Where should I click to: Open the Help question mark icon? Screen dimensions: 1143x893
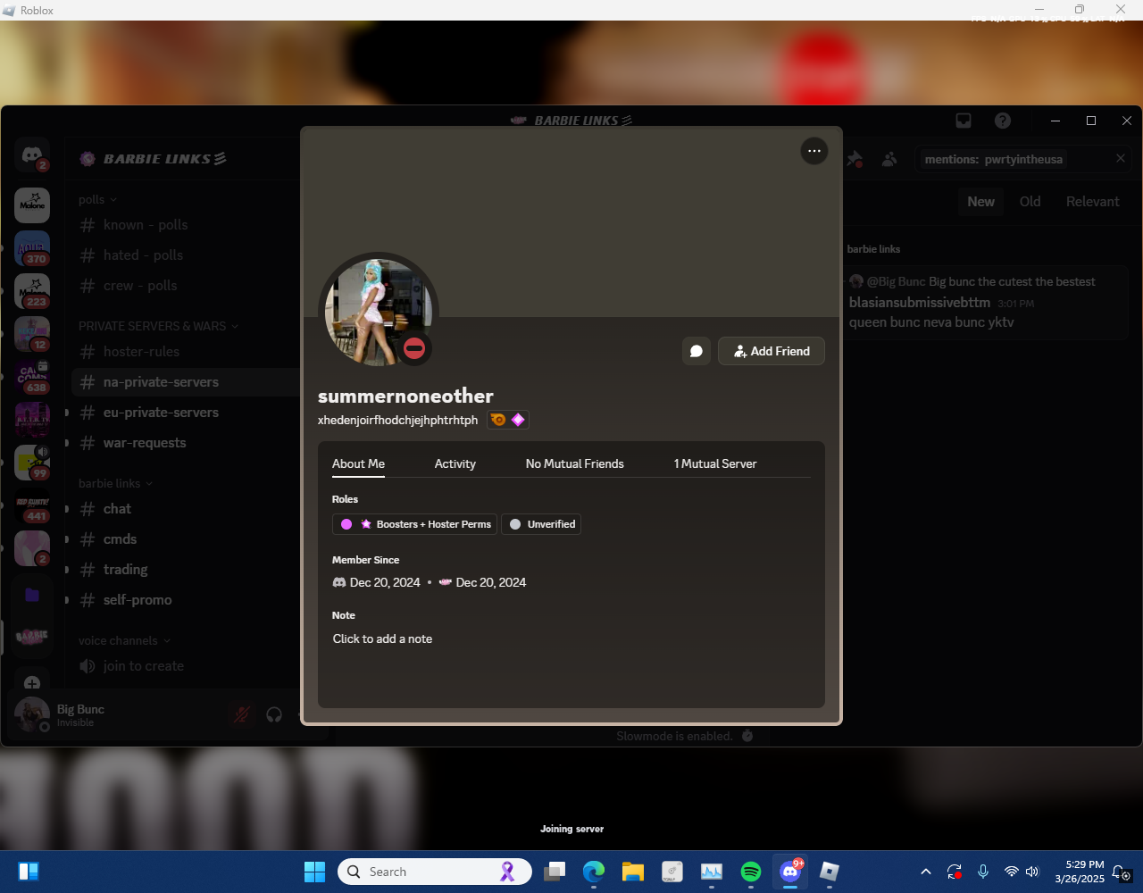(x=1003, y=121)
